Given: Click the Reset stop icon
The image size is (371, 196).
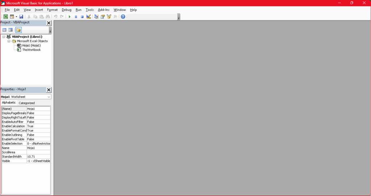Looking at the screenshot, I should [82, 17].
